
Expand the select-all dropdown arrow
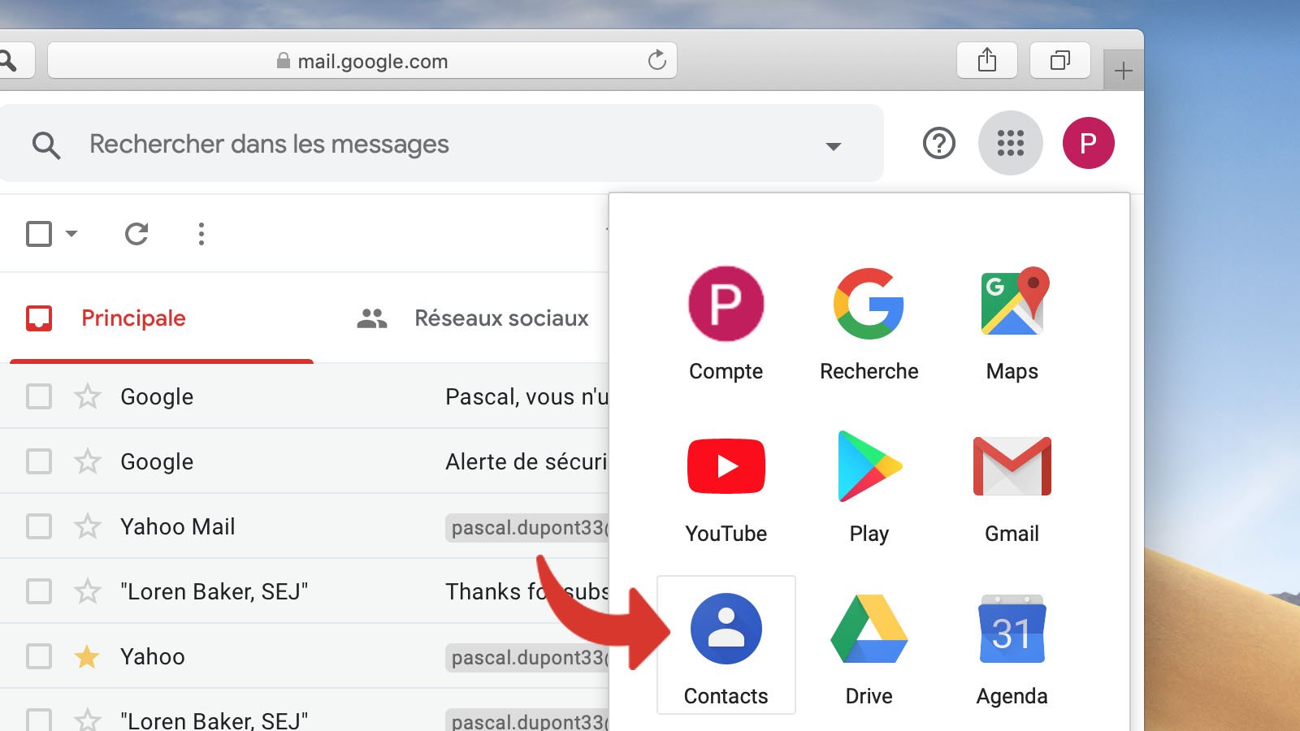click(70, 234)
